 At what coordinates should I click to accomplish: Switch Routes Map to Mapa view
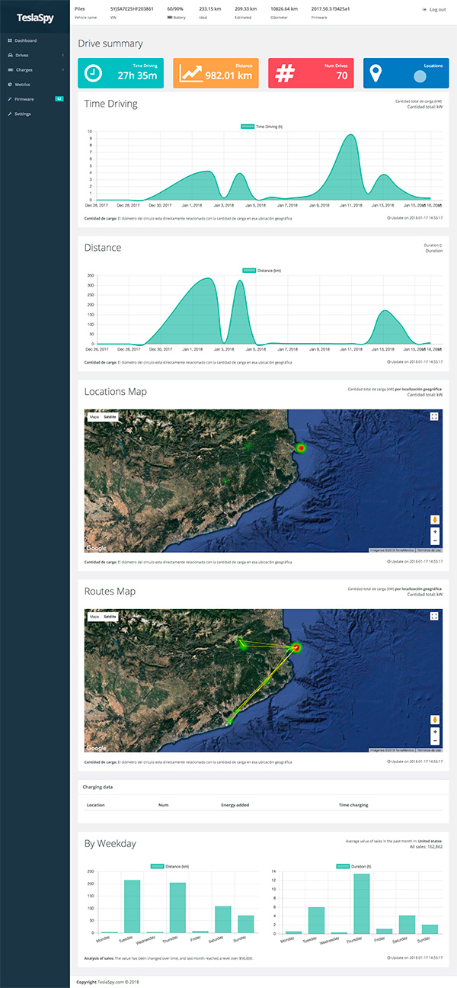pyautogui.click(x=94, y=617)
